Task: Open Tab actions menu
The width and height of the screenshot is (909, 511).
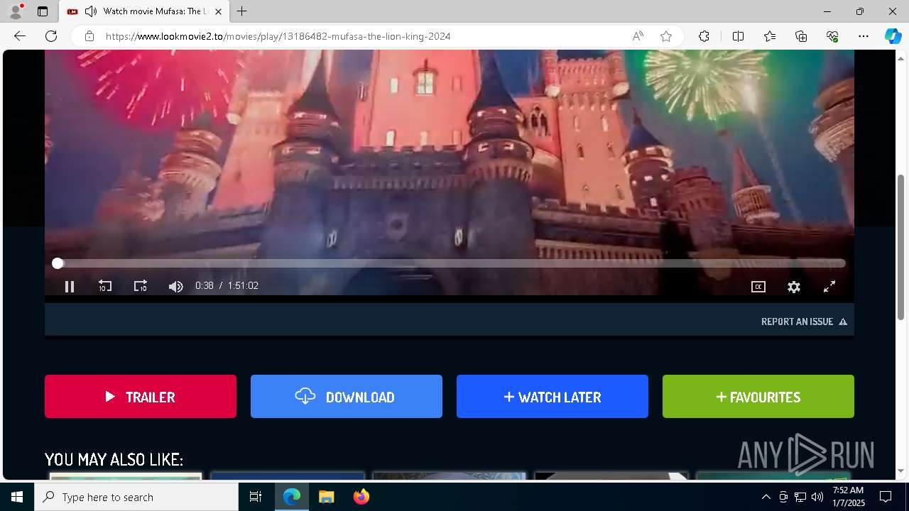Action: (x=43, y=11)
